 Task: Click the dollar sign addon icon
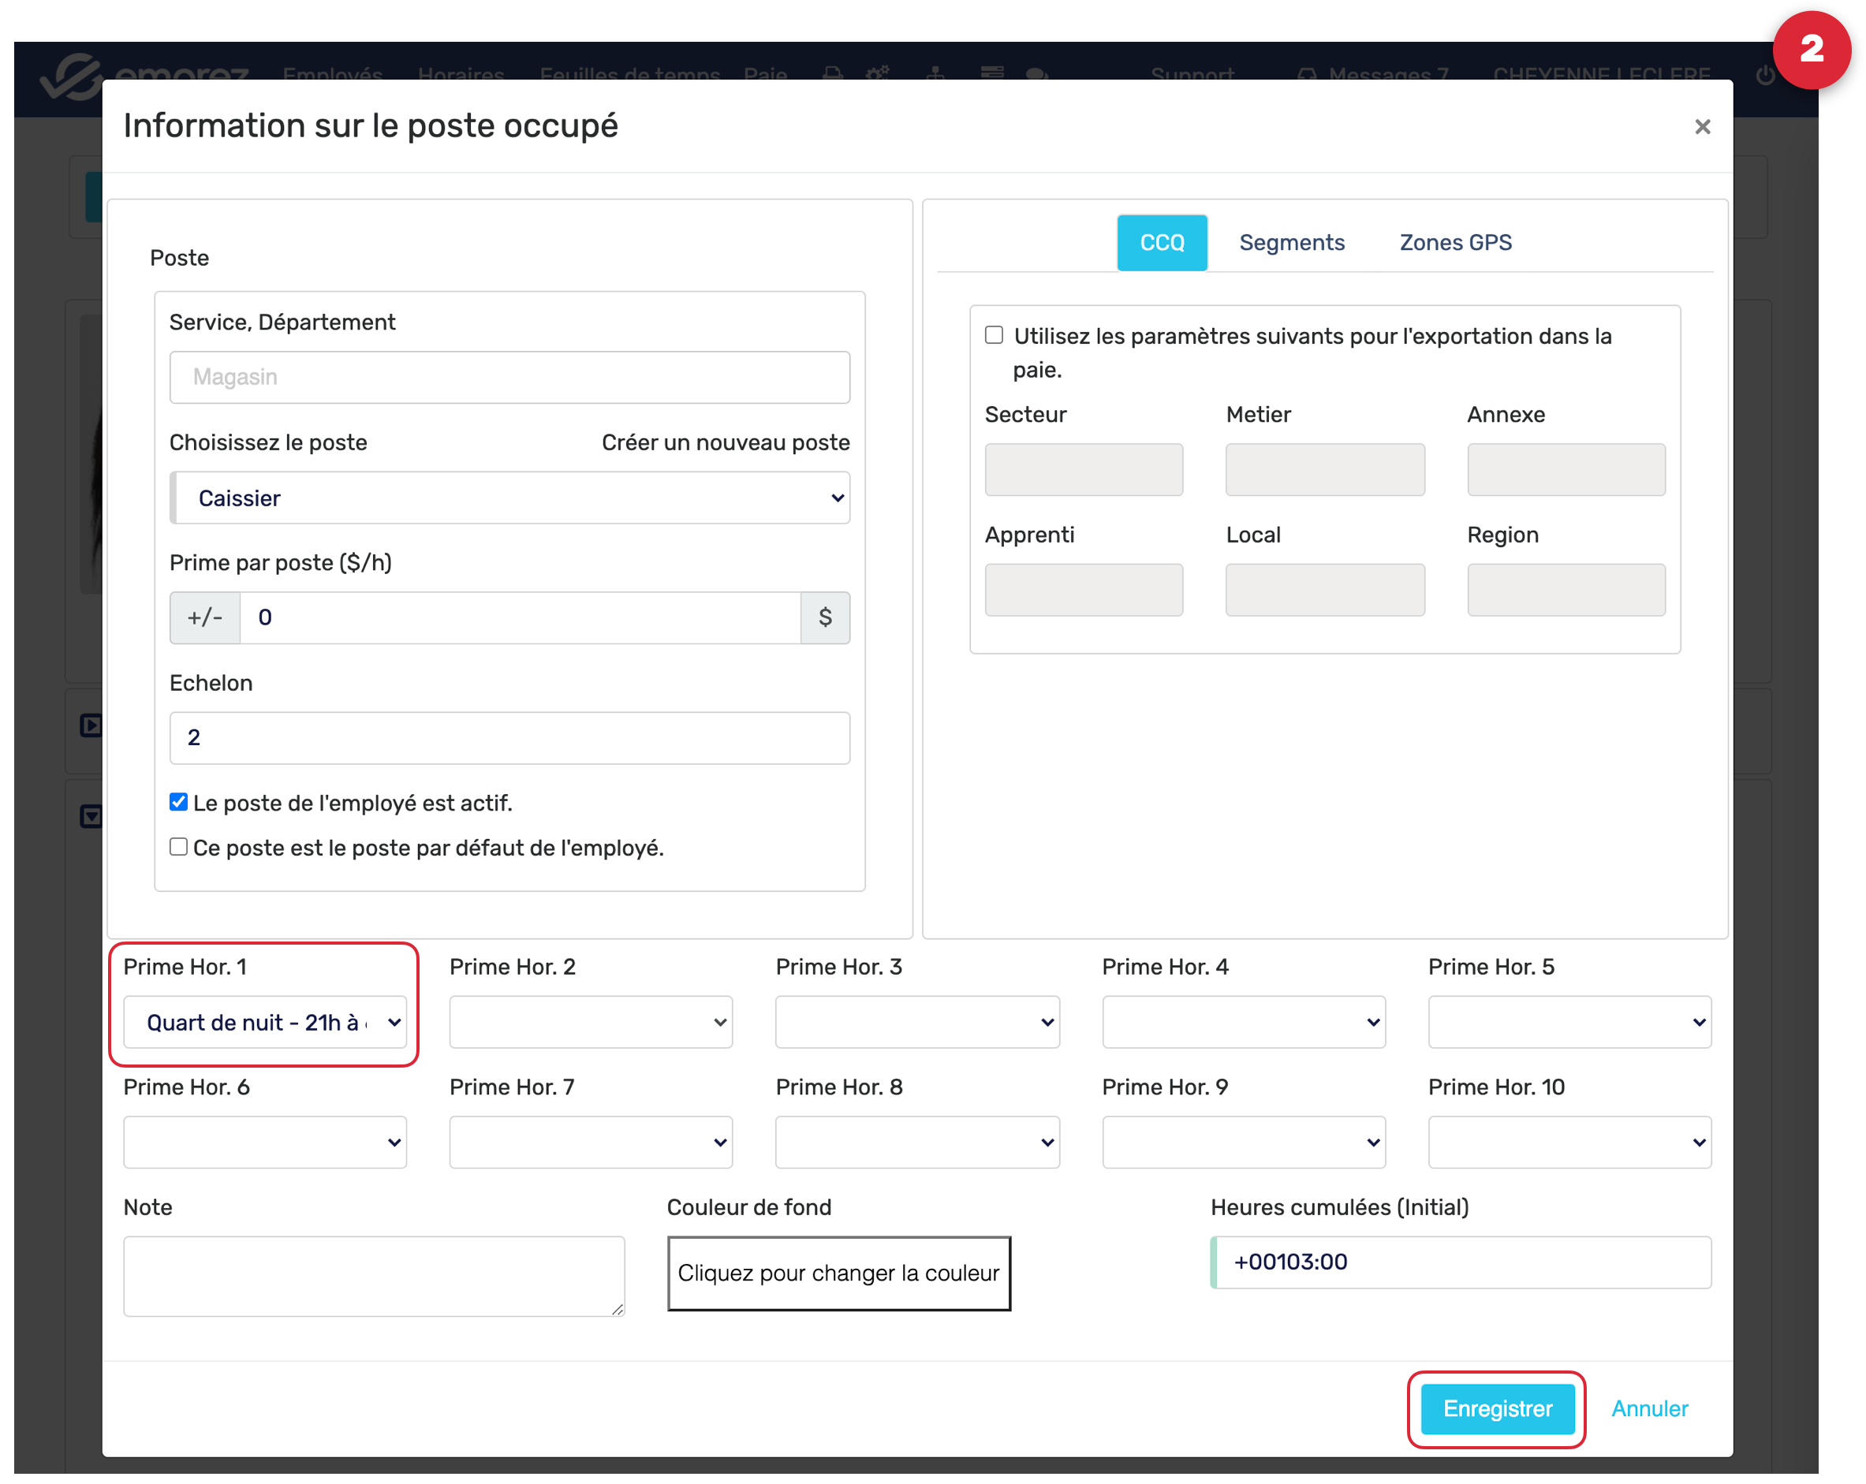824,617
